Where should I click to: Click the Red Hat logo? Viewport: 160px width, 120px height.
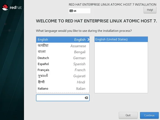[12, 7]
